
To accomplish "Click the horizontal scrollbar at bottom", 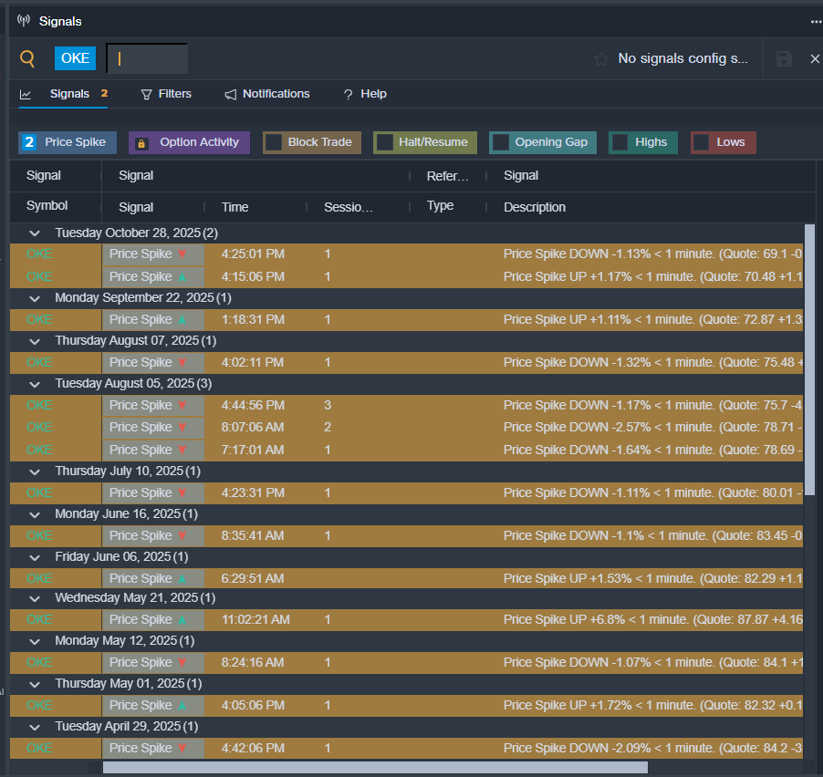I will pos(374,767).
